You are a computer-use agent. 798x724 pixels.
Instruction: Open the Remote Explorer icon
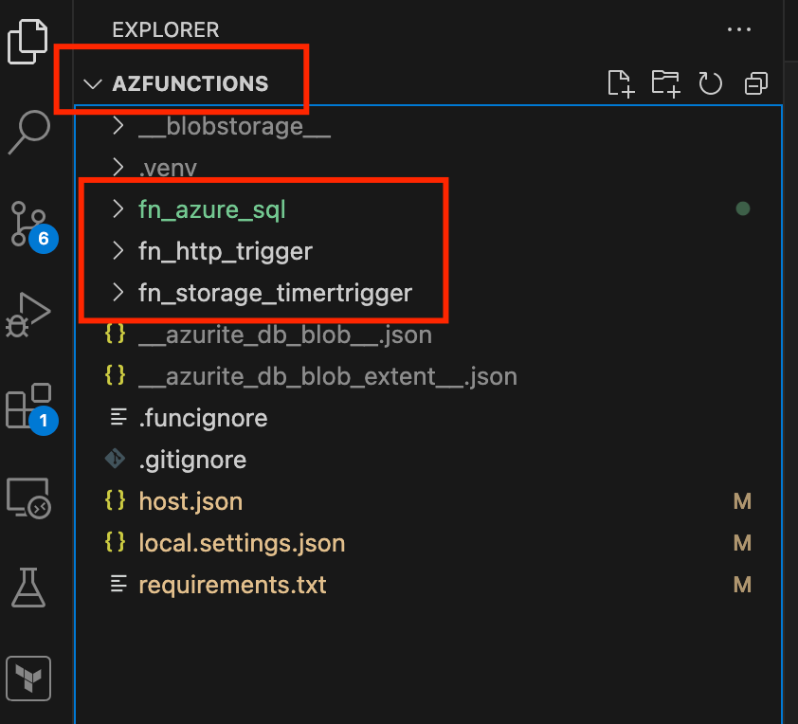(x=28, y=498)
